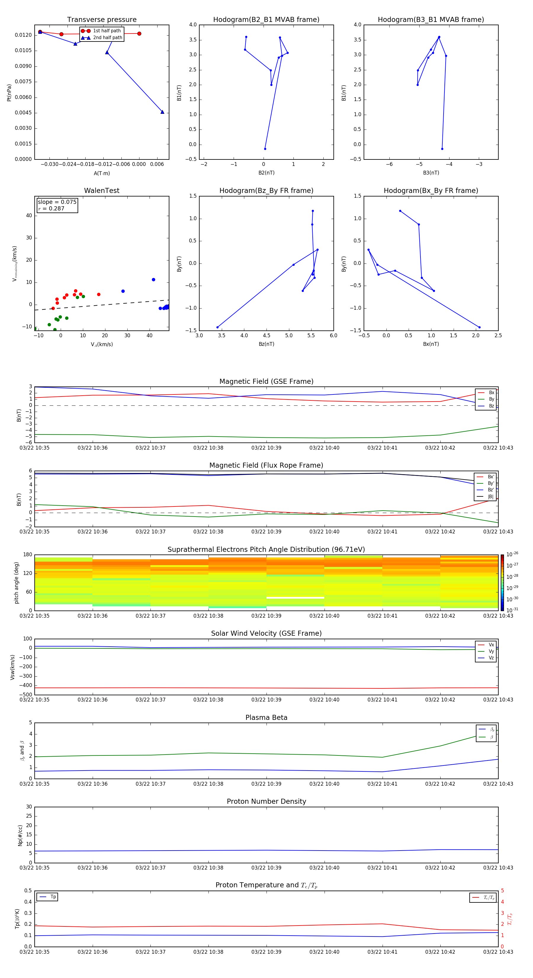Click the 'Plasma Beta' plot title
This screenshot has height=978, width=533.
266,717
